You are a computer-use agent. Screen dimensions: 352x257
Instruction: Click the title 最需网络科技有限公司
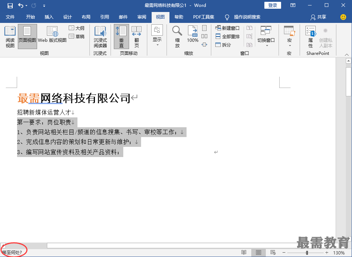74,98
